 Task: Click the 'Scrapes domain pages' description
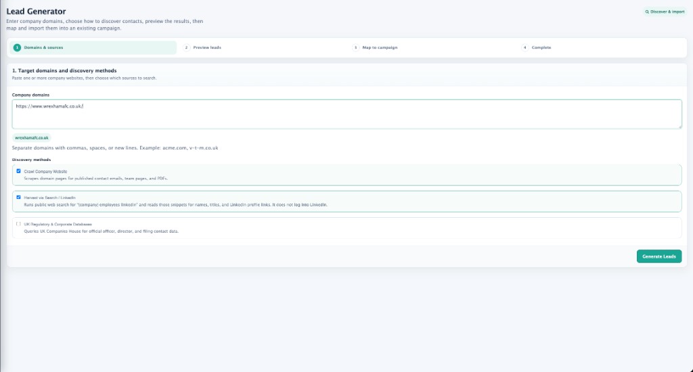[95, 179]
